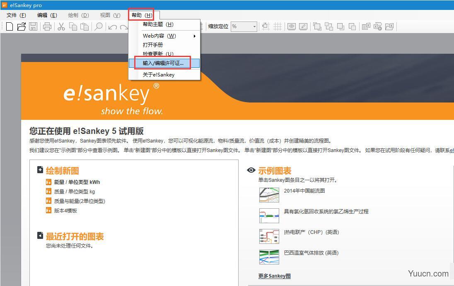
Task: Open the 能量 kWh template
Action: [77, 182]
